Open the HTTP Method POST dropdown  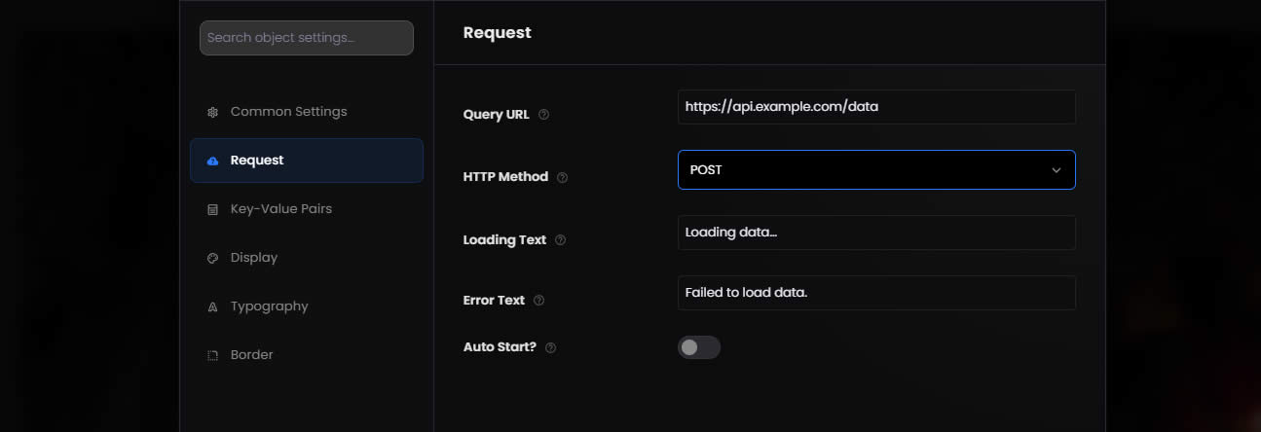(x=876, y=169)
